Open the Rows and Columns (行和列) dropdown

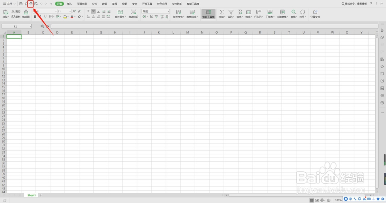pos(259,14)
